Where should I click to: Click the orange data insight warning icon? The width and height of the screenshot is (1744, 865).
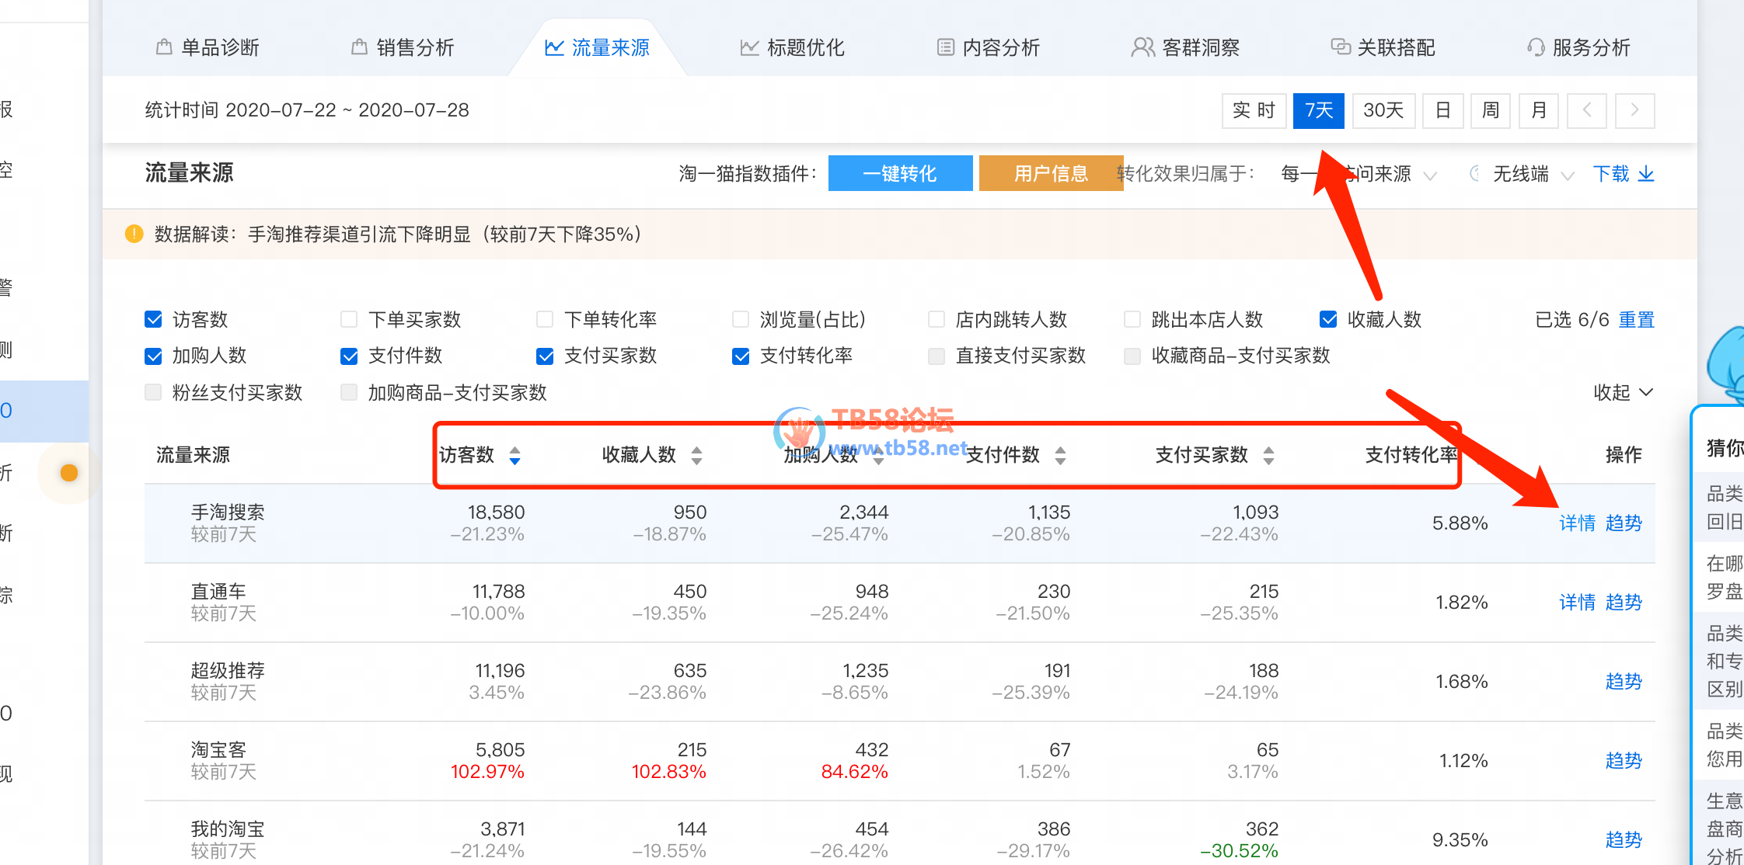pos(134,234)
